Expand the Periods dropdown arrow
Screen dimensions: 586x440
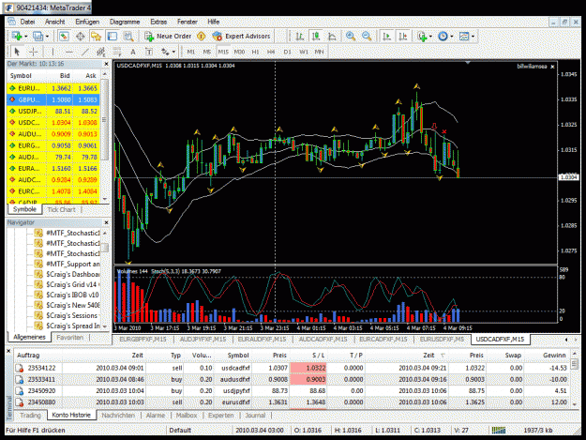pyautogui.click(x=452, y=37)
